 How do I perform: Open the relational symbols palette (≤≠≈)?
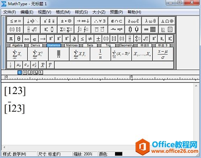(x=15, y=21)
